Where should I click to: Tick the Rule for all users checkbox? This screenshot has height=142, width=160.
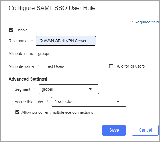tap(111, 66)
